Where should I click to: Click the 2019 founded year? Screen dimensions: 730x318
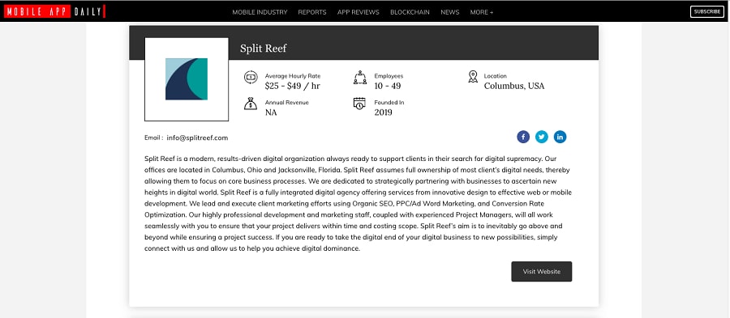pyautogui.click(x=383, y=112)
